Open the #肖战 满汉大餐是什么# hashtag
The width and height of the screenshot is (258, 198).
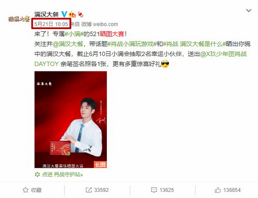click(x=194, y=44)
